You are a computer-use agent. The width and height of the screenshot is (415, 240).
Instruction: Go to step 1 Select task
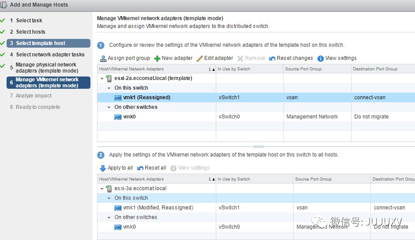coord(29,21)
